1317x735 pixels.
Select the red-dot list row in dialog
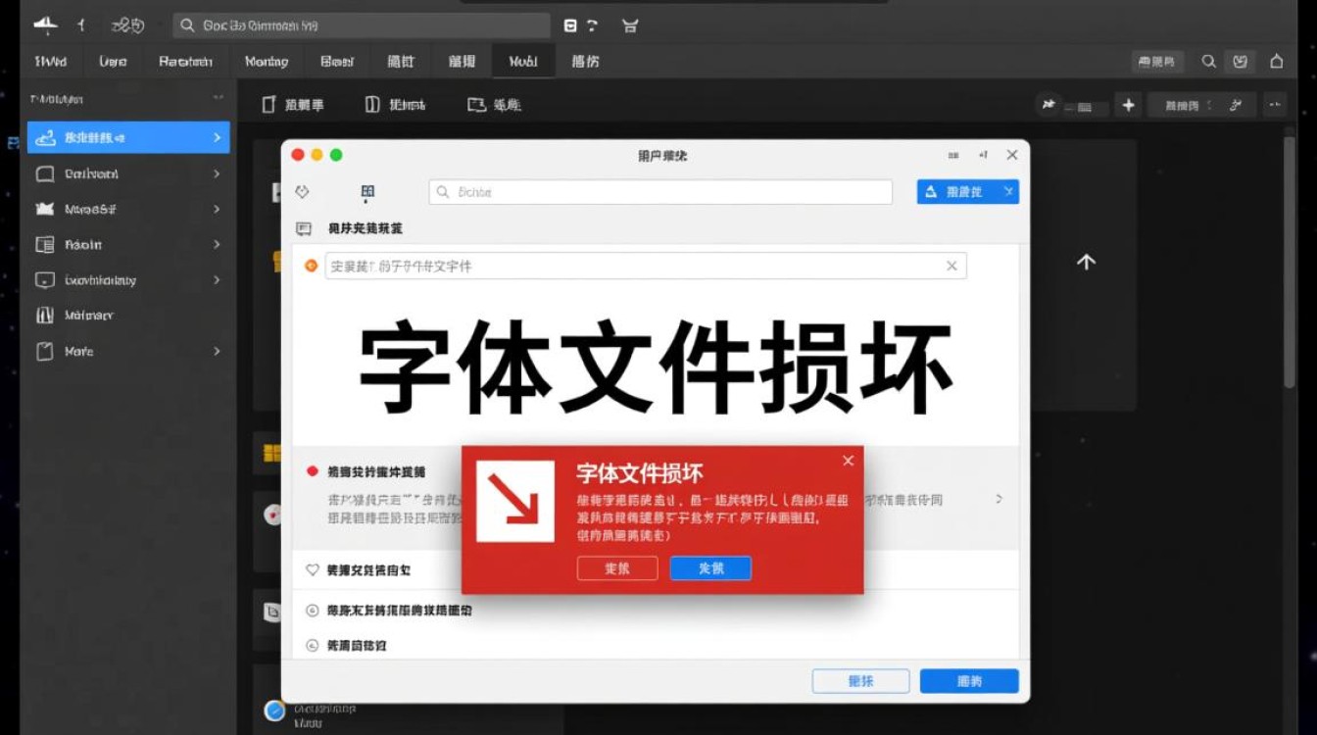tap(656, 497)
